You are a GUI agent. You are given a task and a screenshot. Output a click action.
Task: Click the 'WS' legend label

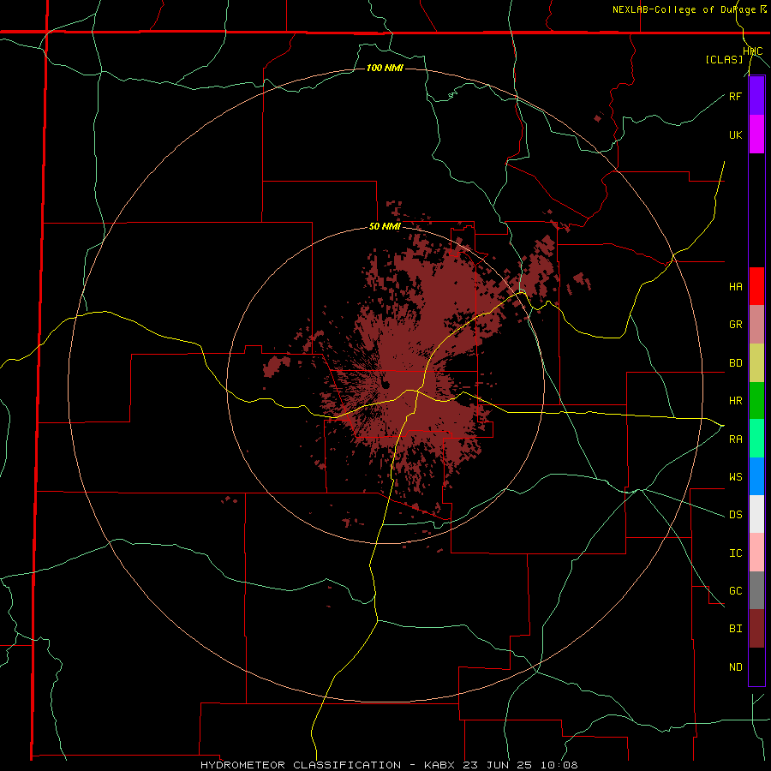coord(735,477)
